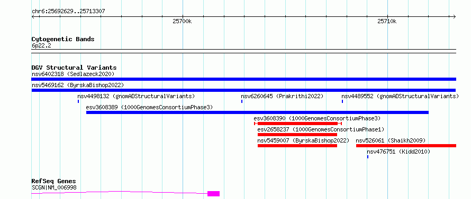Click the 25700k ruler position label
The height and width of the screenshot is (199, 471).
[182, 21]
